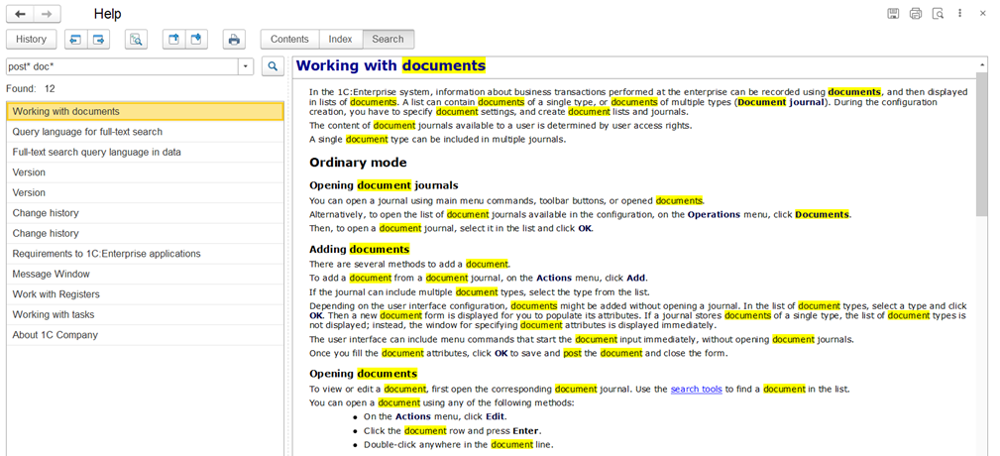This screenshot has height=456, width=1000.
Task: Switch to the Index tab
Action: click(340, 40)
